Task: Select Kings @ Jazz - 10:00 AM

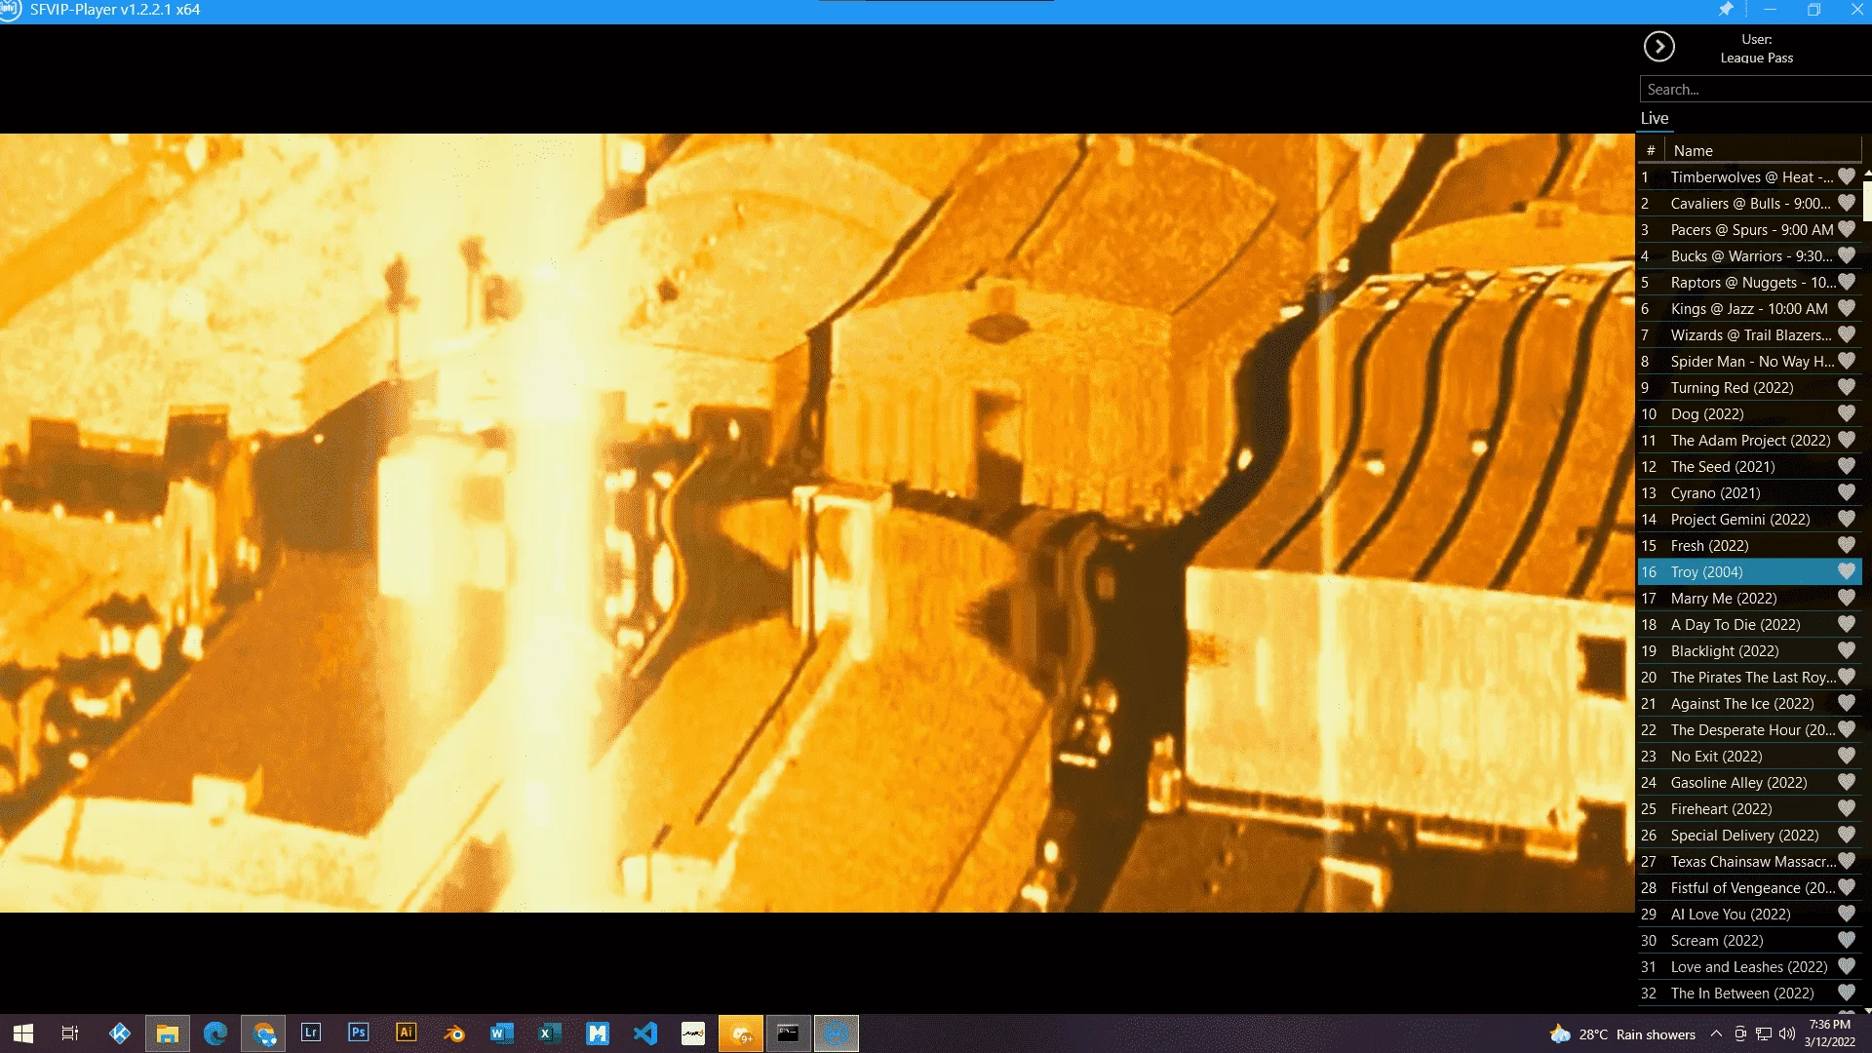Action: pos(1749,308)
